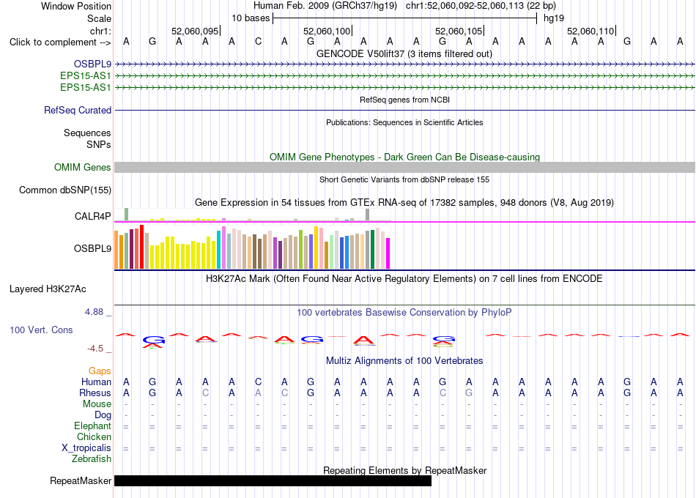The width and height of the screenshot is (696, 498).
Task: Click the Common dbSNP(155) track label
Action: [x=65, y=190]
